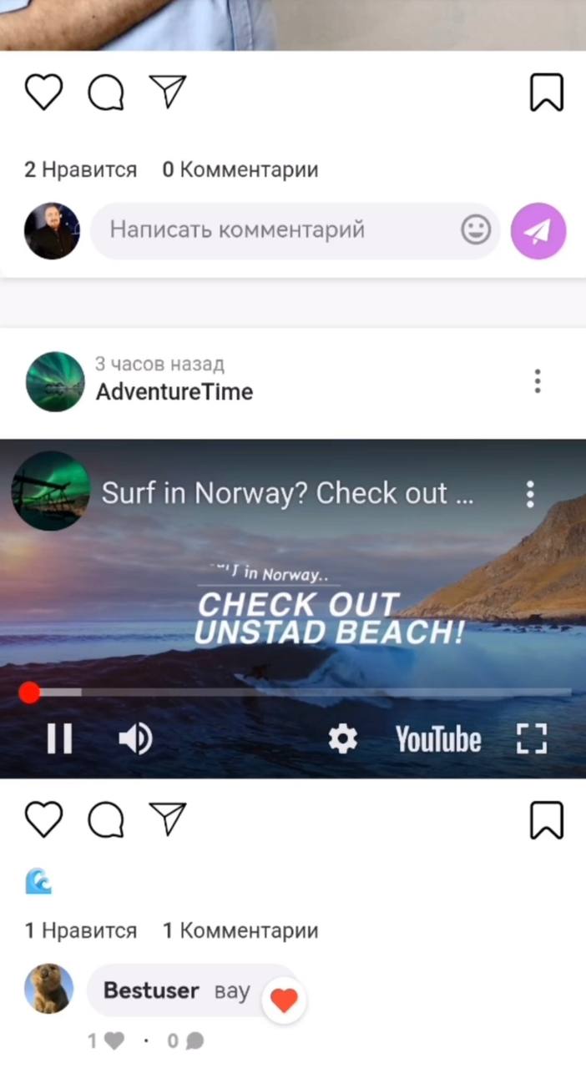
Task: Bookmark the top post
Action: click(547, 92)
